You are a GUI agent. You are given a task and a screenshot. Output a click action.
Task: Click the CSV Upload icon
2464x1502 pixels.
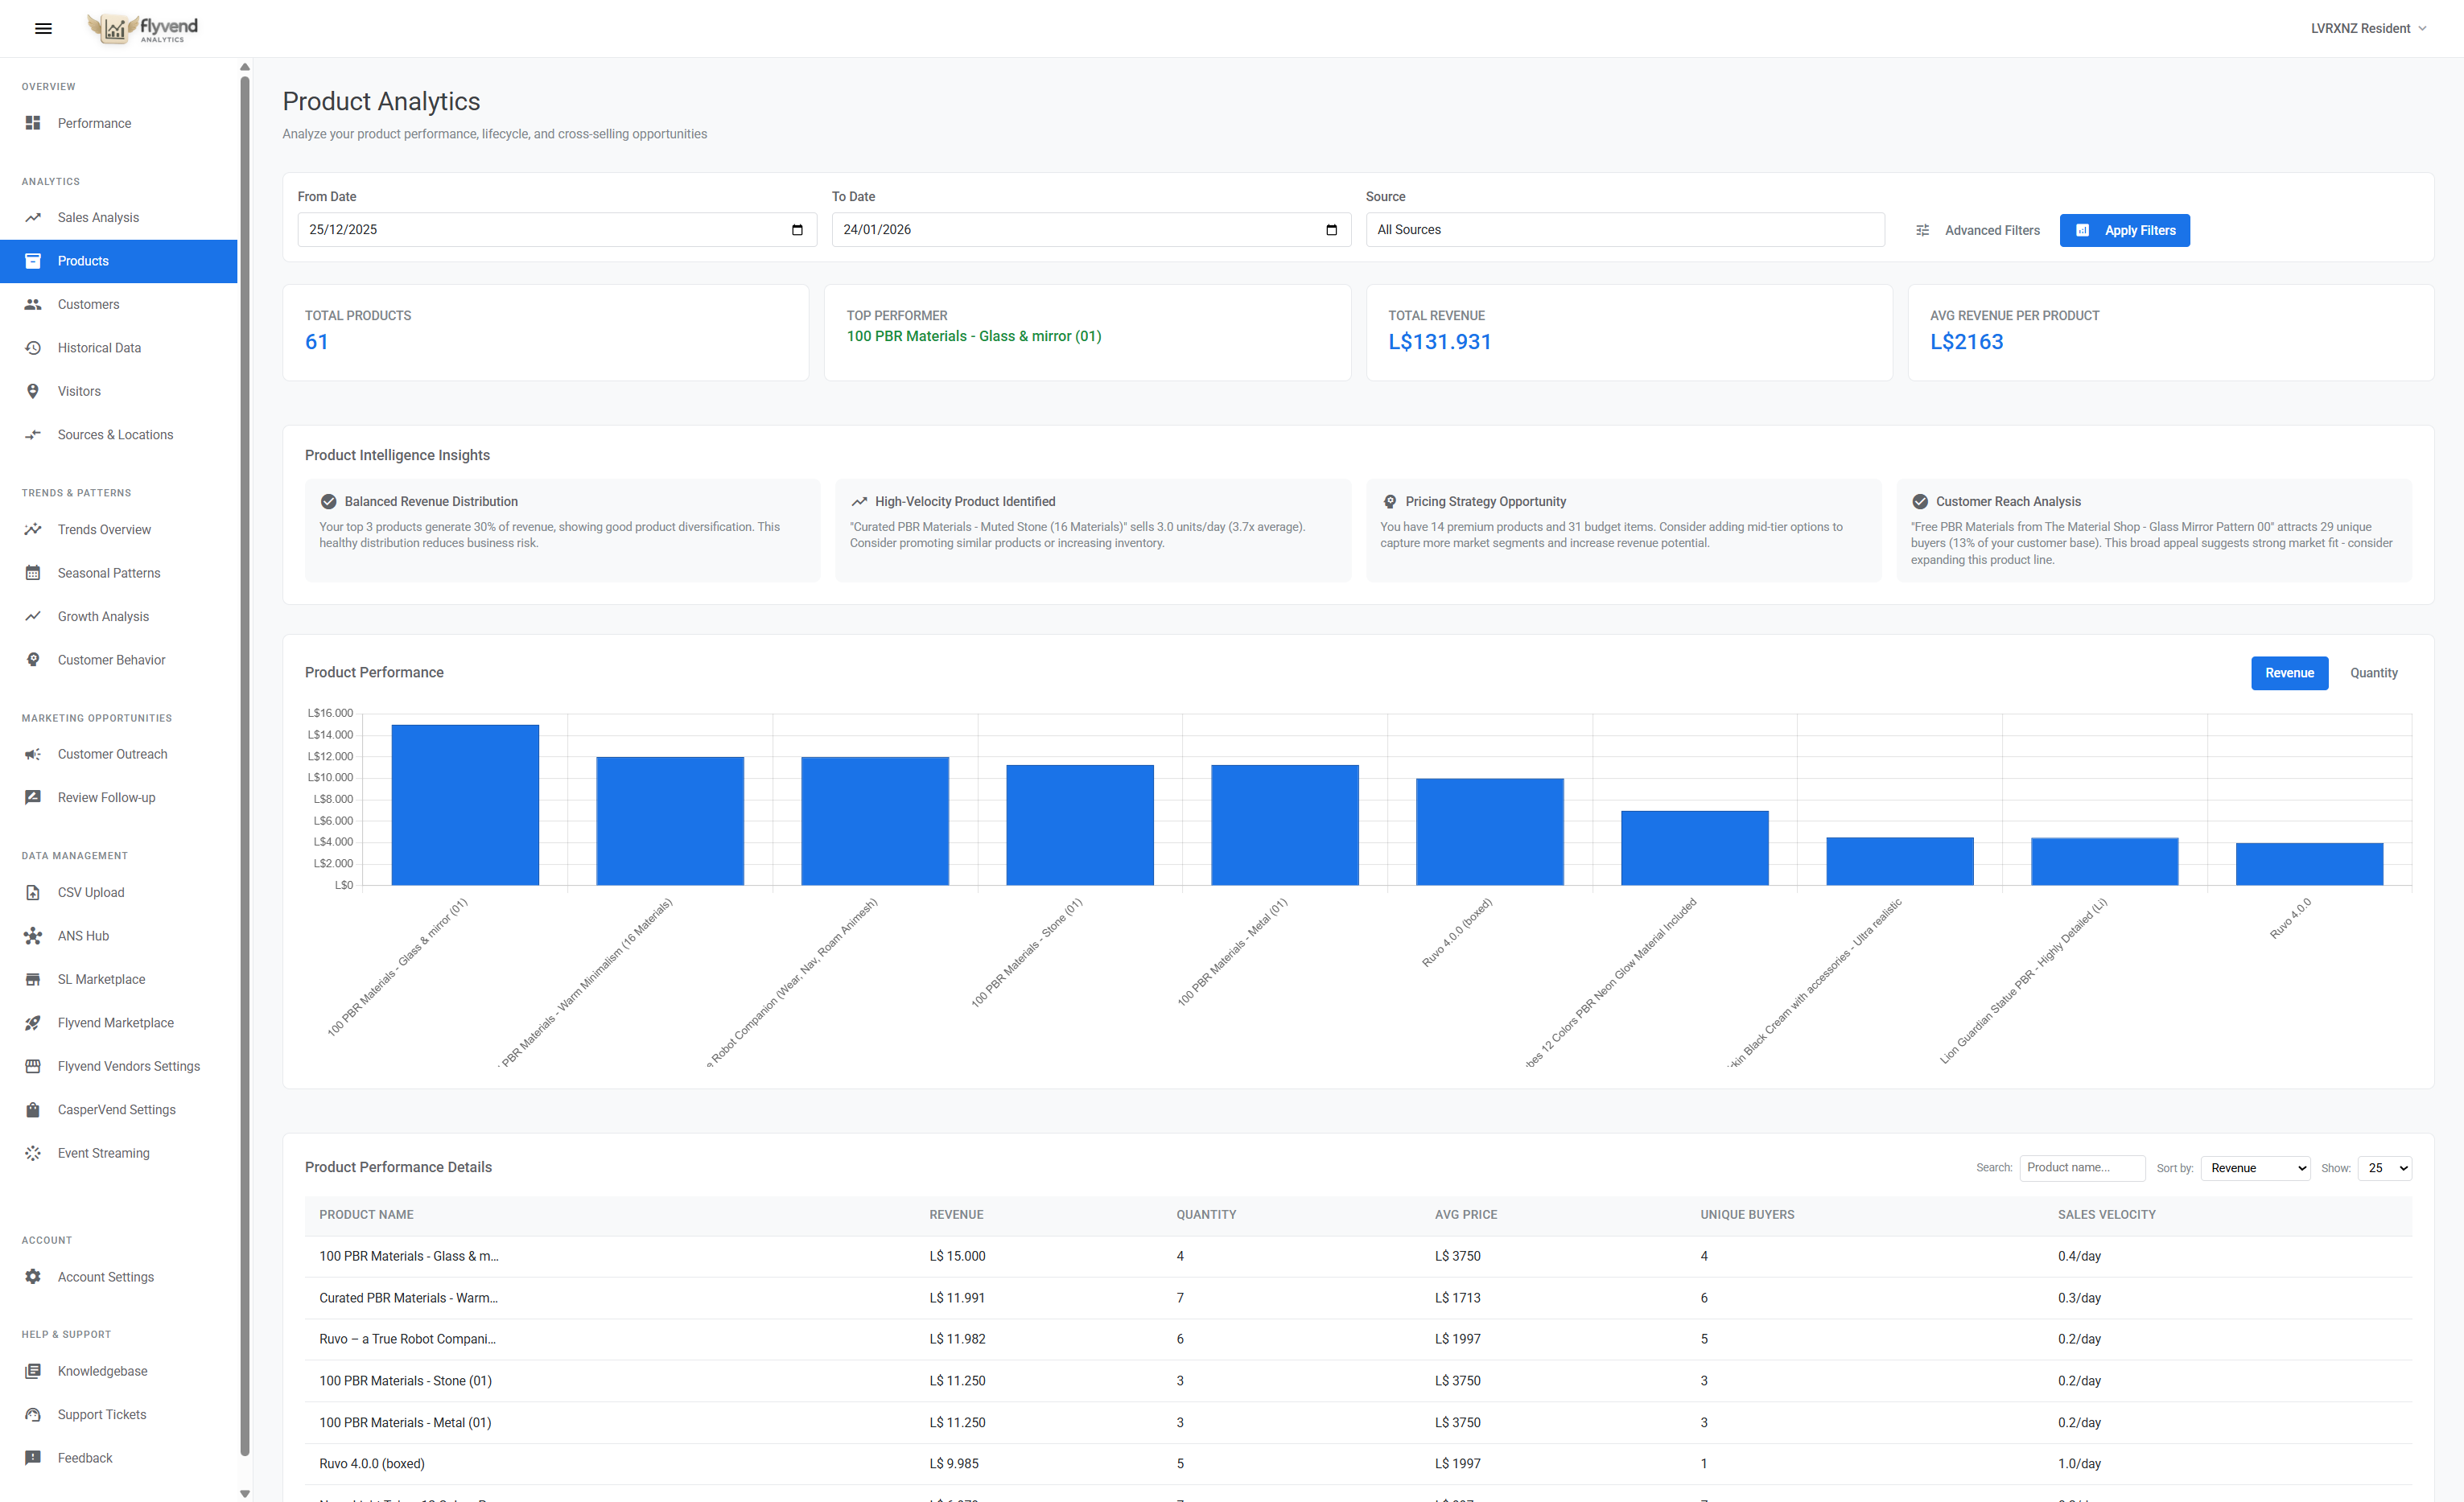pos(33,892)
